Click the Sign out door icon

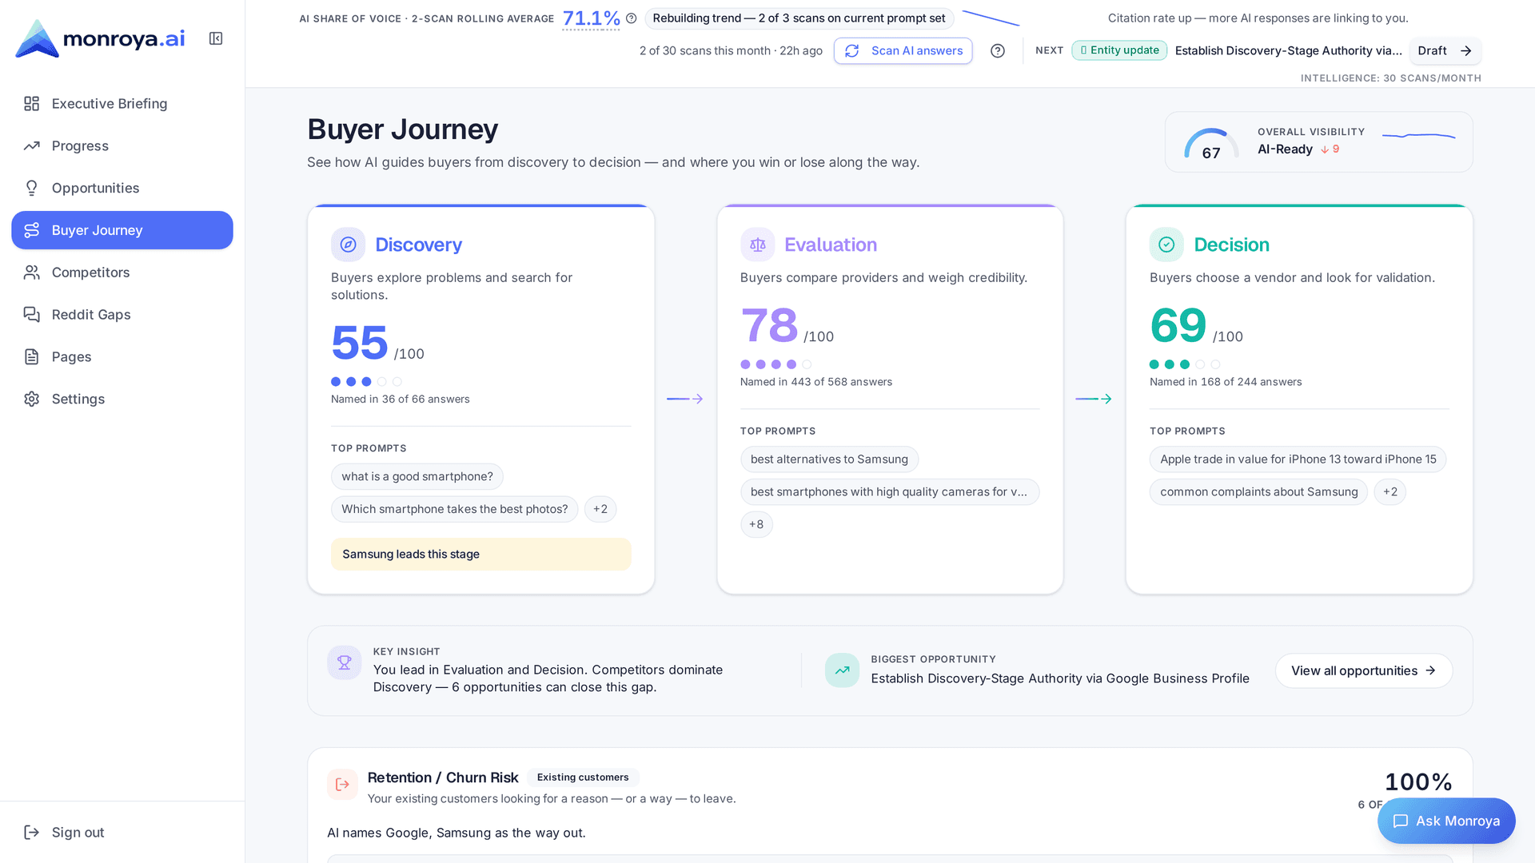point(32,833)
